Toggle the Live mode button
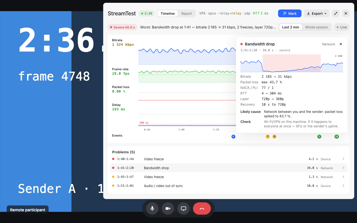Viewport: 357px width, 223px height. (342, 27)
